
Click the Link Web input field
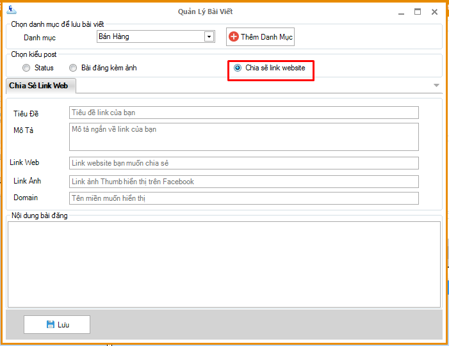[244, 163]
